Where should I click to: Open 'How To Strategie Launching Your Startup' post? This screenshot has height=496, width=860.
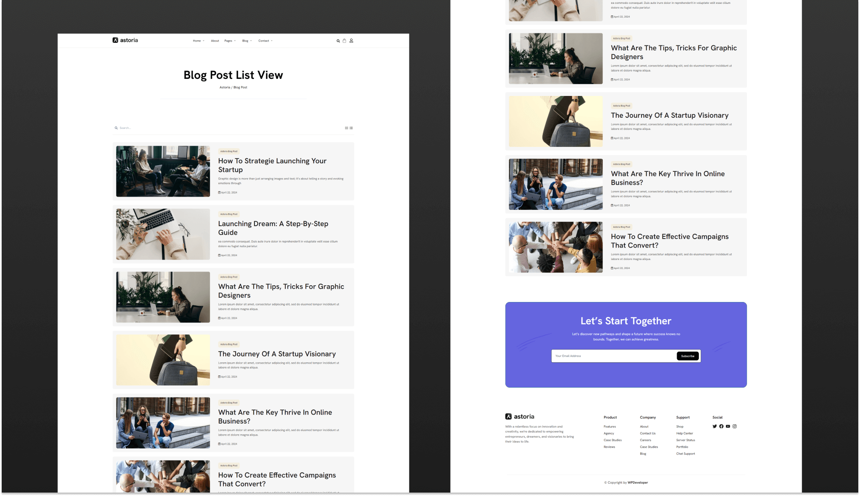point(272,165)
